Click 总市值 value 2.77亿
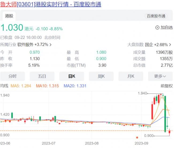The width and height of the screenshot is (174, 148). tap(167, 65)
